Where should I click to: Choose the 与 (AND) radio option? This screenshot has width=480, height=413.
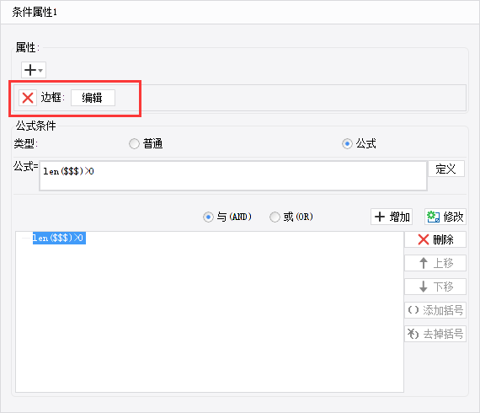(x=208, y=217)
